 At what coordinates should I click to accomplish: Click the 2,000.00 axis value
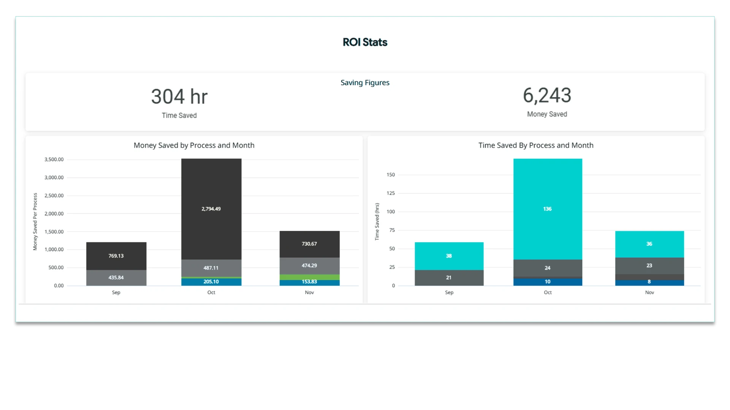[54, 214]
